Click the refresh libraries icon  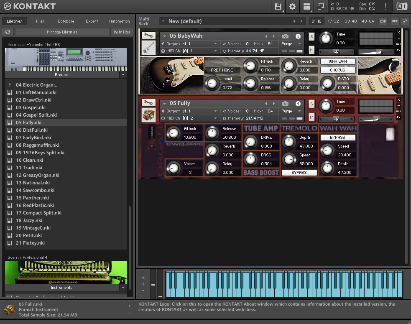pos(8,32)
